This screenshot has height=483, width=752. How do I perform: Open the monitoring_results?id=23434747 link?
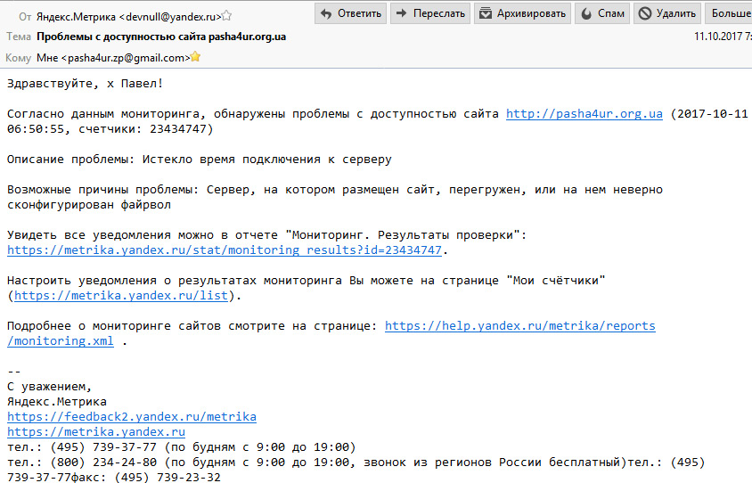[x=224, y=250]
